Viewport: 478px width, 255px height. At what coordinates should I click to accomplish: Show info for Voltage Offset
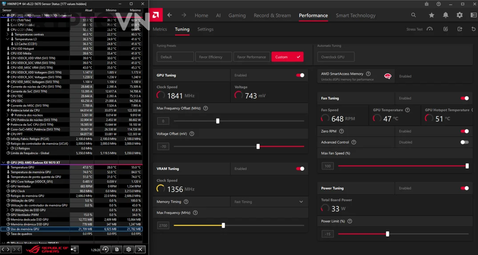(x=192, y=134)
